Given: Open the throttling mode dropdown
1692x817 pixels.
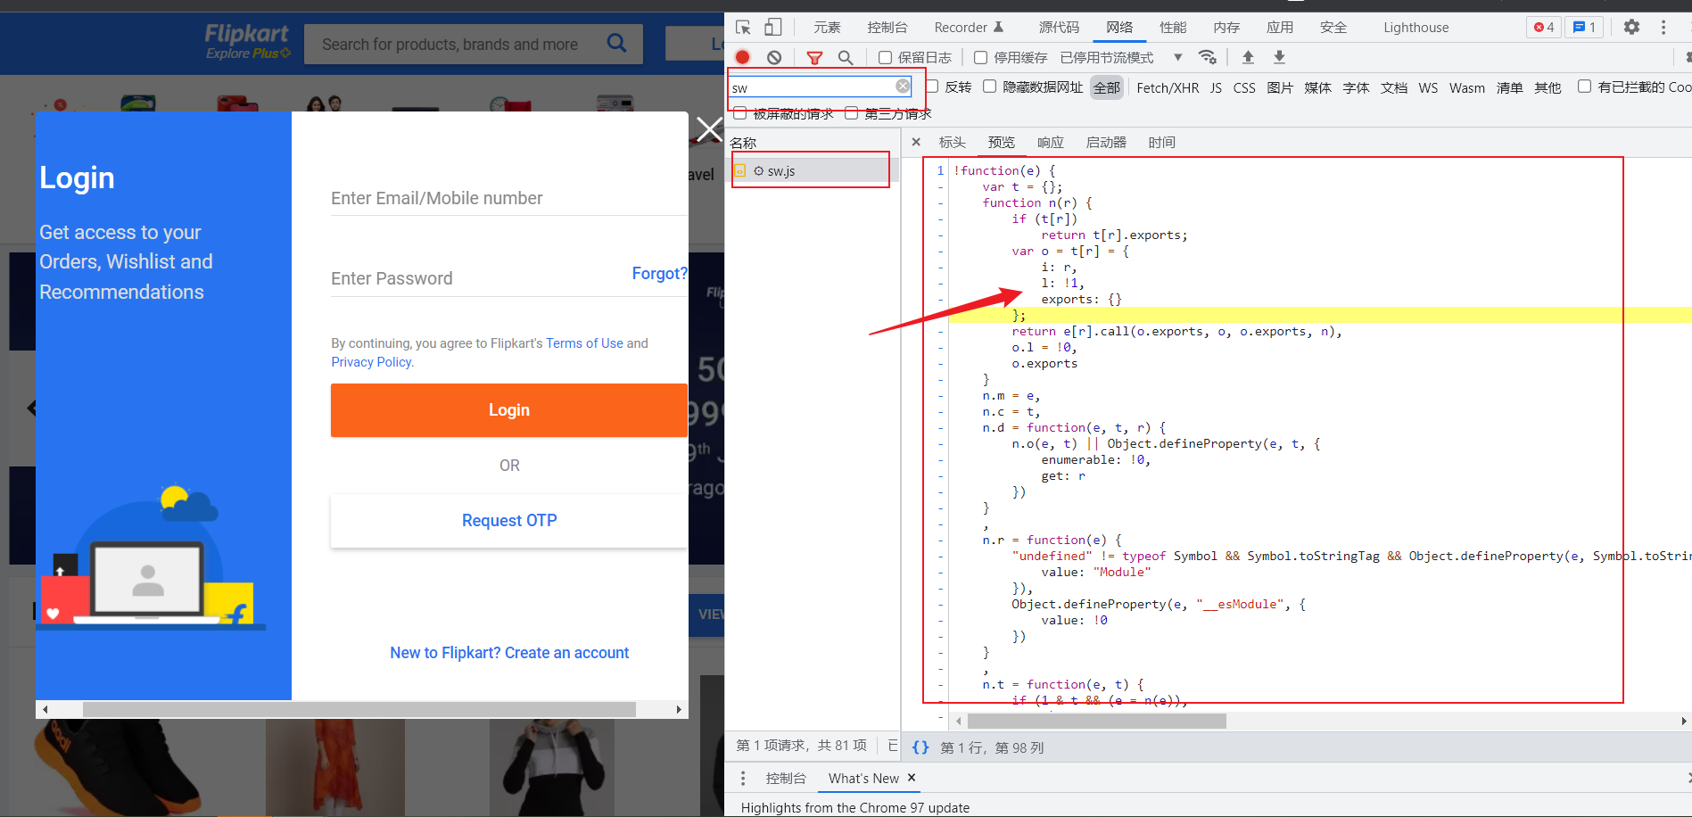Looking at the screenshot, I should tap(1121, 58).
